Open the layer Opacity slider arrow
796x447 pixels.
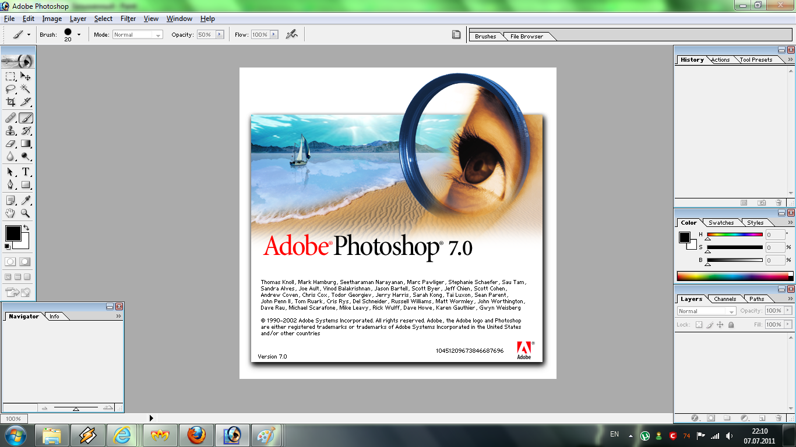788,311
